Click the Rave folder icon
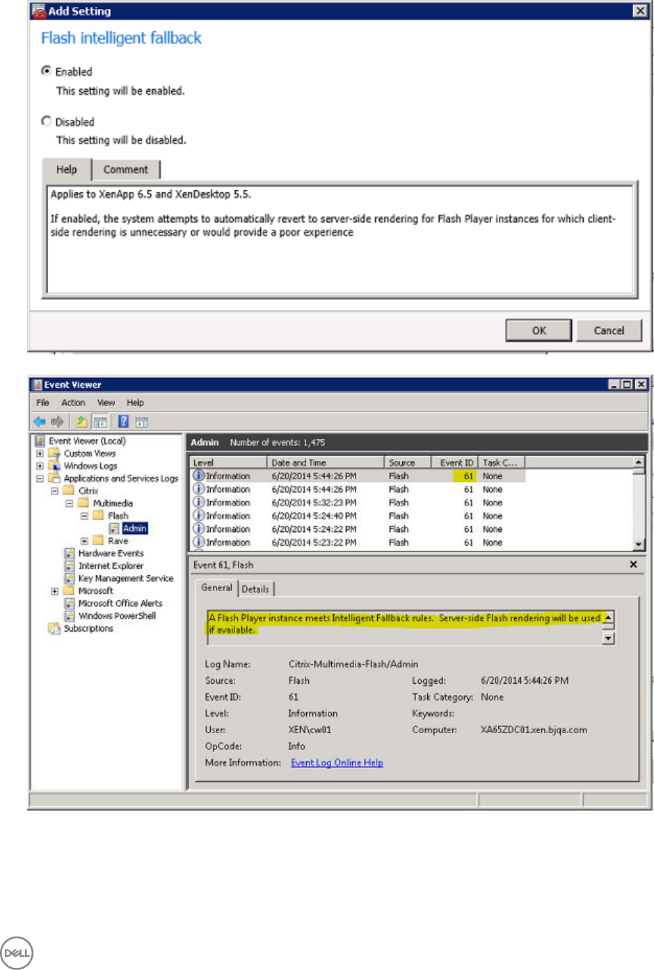This screenshot has width=654, height=970. [98, 540]
